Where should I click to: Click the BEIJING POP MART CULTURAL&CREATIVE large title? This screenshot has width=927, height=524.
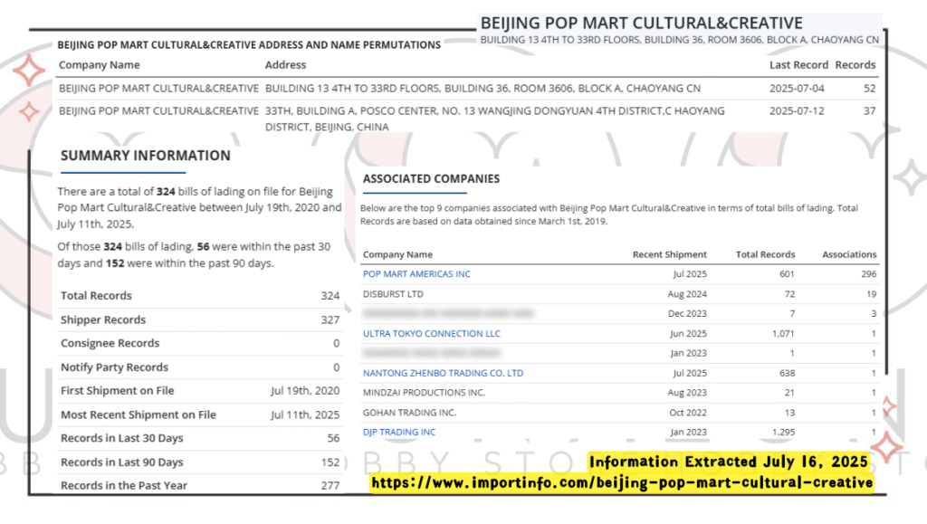[x=641, y=24]
